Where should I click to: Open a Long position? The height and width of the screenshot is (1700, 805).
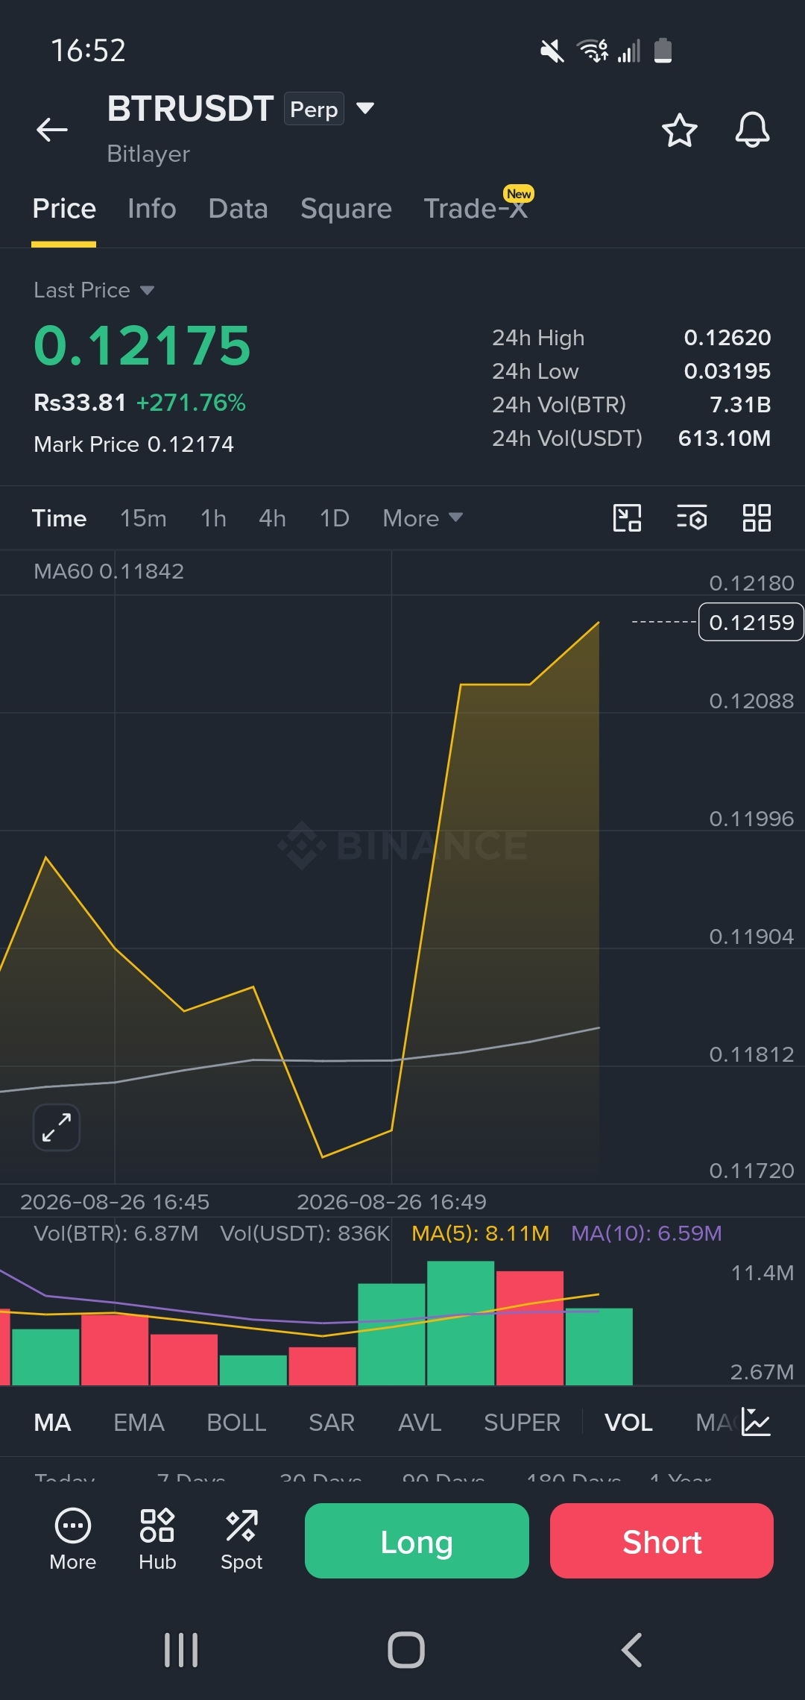coord(417,1541)
